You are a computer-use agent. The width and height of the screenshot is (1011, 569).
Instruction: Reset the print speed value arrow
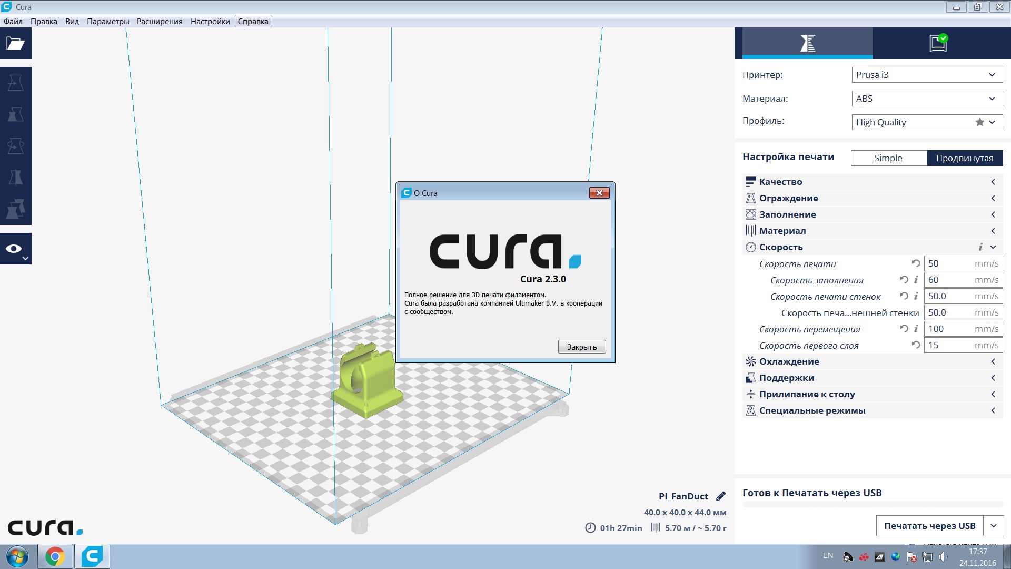(x=916, y=263)
